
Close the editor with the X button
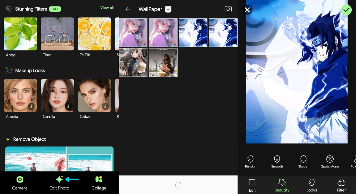[x=247, y=10]
